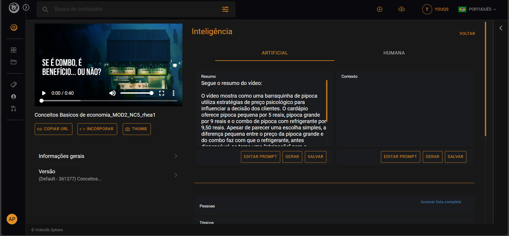Open the video more options menu
This screenshot has width=509, height=236.
pyautogui.click(x=173, y=93)
